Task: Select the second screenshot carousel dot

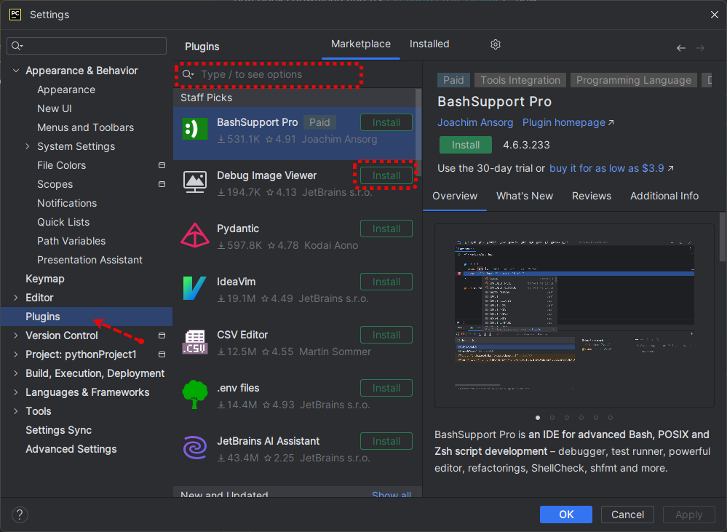Action: (x=552, y=418)
